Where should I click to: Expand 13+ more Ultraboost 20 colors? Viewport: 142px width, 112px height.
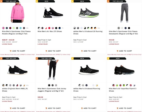coord(99,28)
